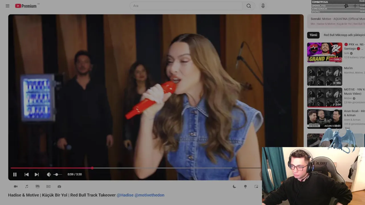The image size is (365, 205).
Task: Take a screenshot with camera icon
Action: (59, 186)
